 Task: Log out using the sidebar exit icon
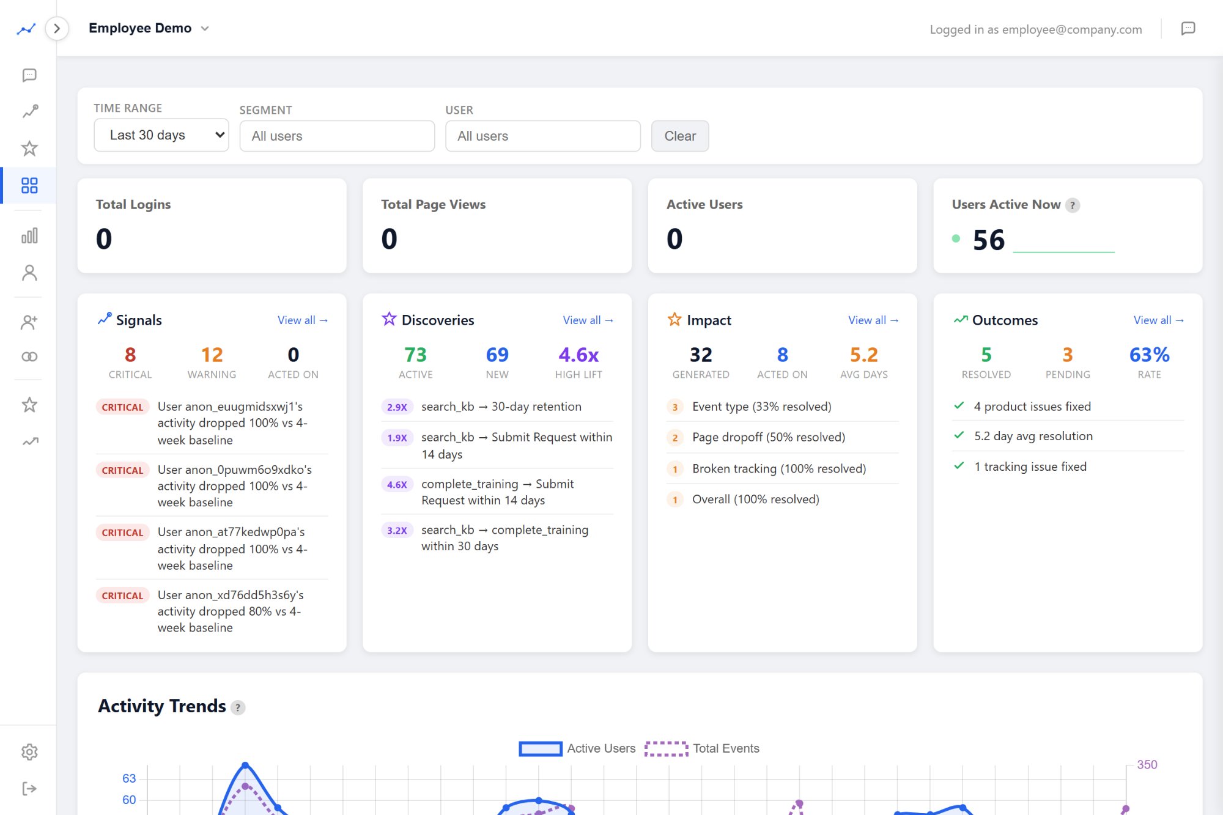[x=29, y=788]
